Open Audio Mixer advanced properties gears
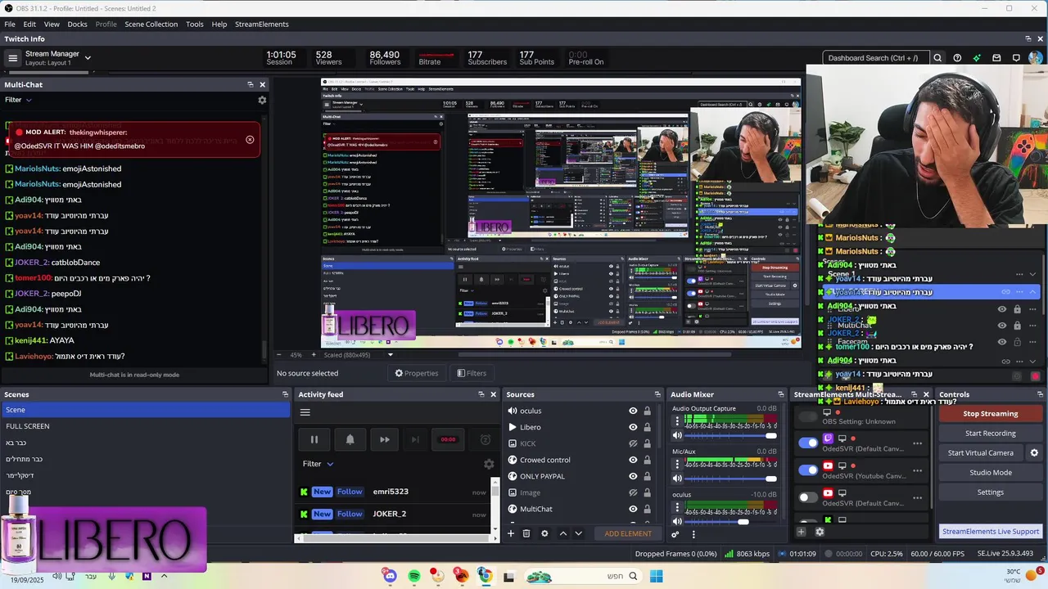Image resolution: width=1048 pixels, height=589 pixels. 675,534
